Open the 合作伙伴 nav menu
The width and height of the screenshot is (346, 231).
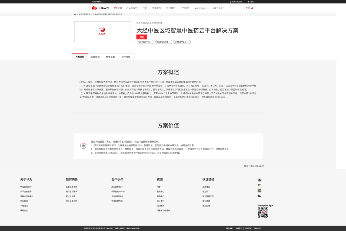(x=185, y=8)
